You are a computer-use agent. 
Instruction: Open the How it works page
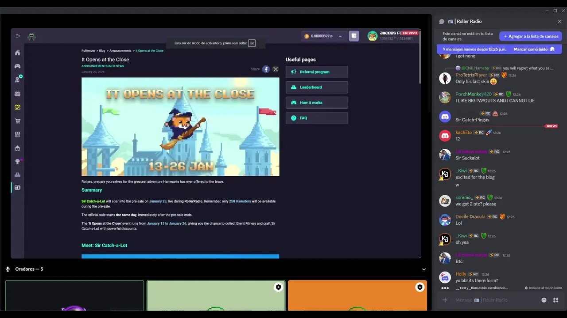point(317,102)
